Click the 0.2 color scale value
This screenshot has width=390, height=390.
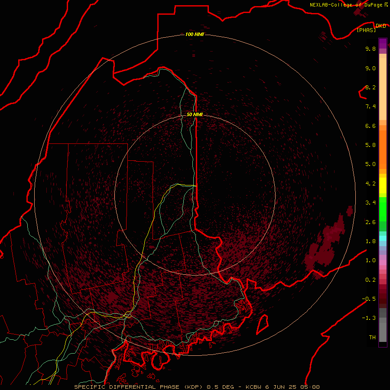click(x=370, y=280)
